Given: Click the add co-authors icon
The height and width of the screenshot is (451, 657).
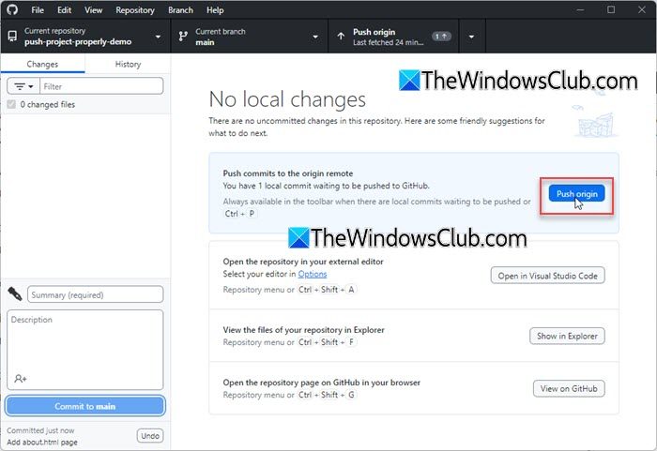Looking at the screenshot, I should (x=21, y=379).
